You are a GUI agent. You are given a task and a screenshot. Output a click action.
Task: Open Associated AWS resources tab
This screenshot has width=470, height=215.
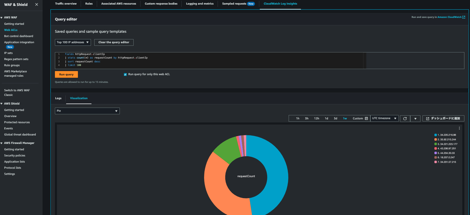click(119, 4)
